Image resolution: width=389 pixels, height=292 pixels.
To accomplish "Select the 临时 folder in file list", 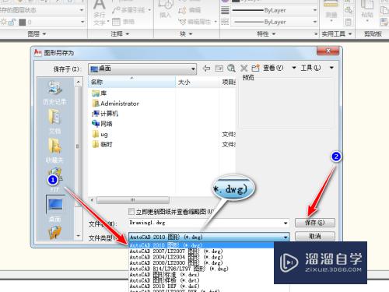I will click(102, 144).
